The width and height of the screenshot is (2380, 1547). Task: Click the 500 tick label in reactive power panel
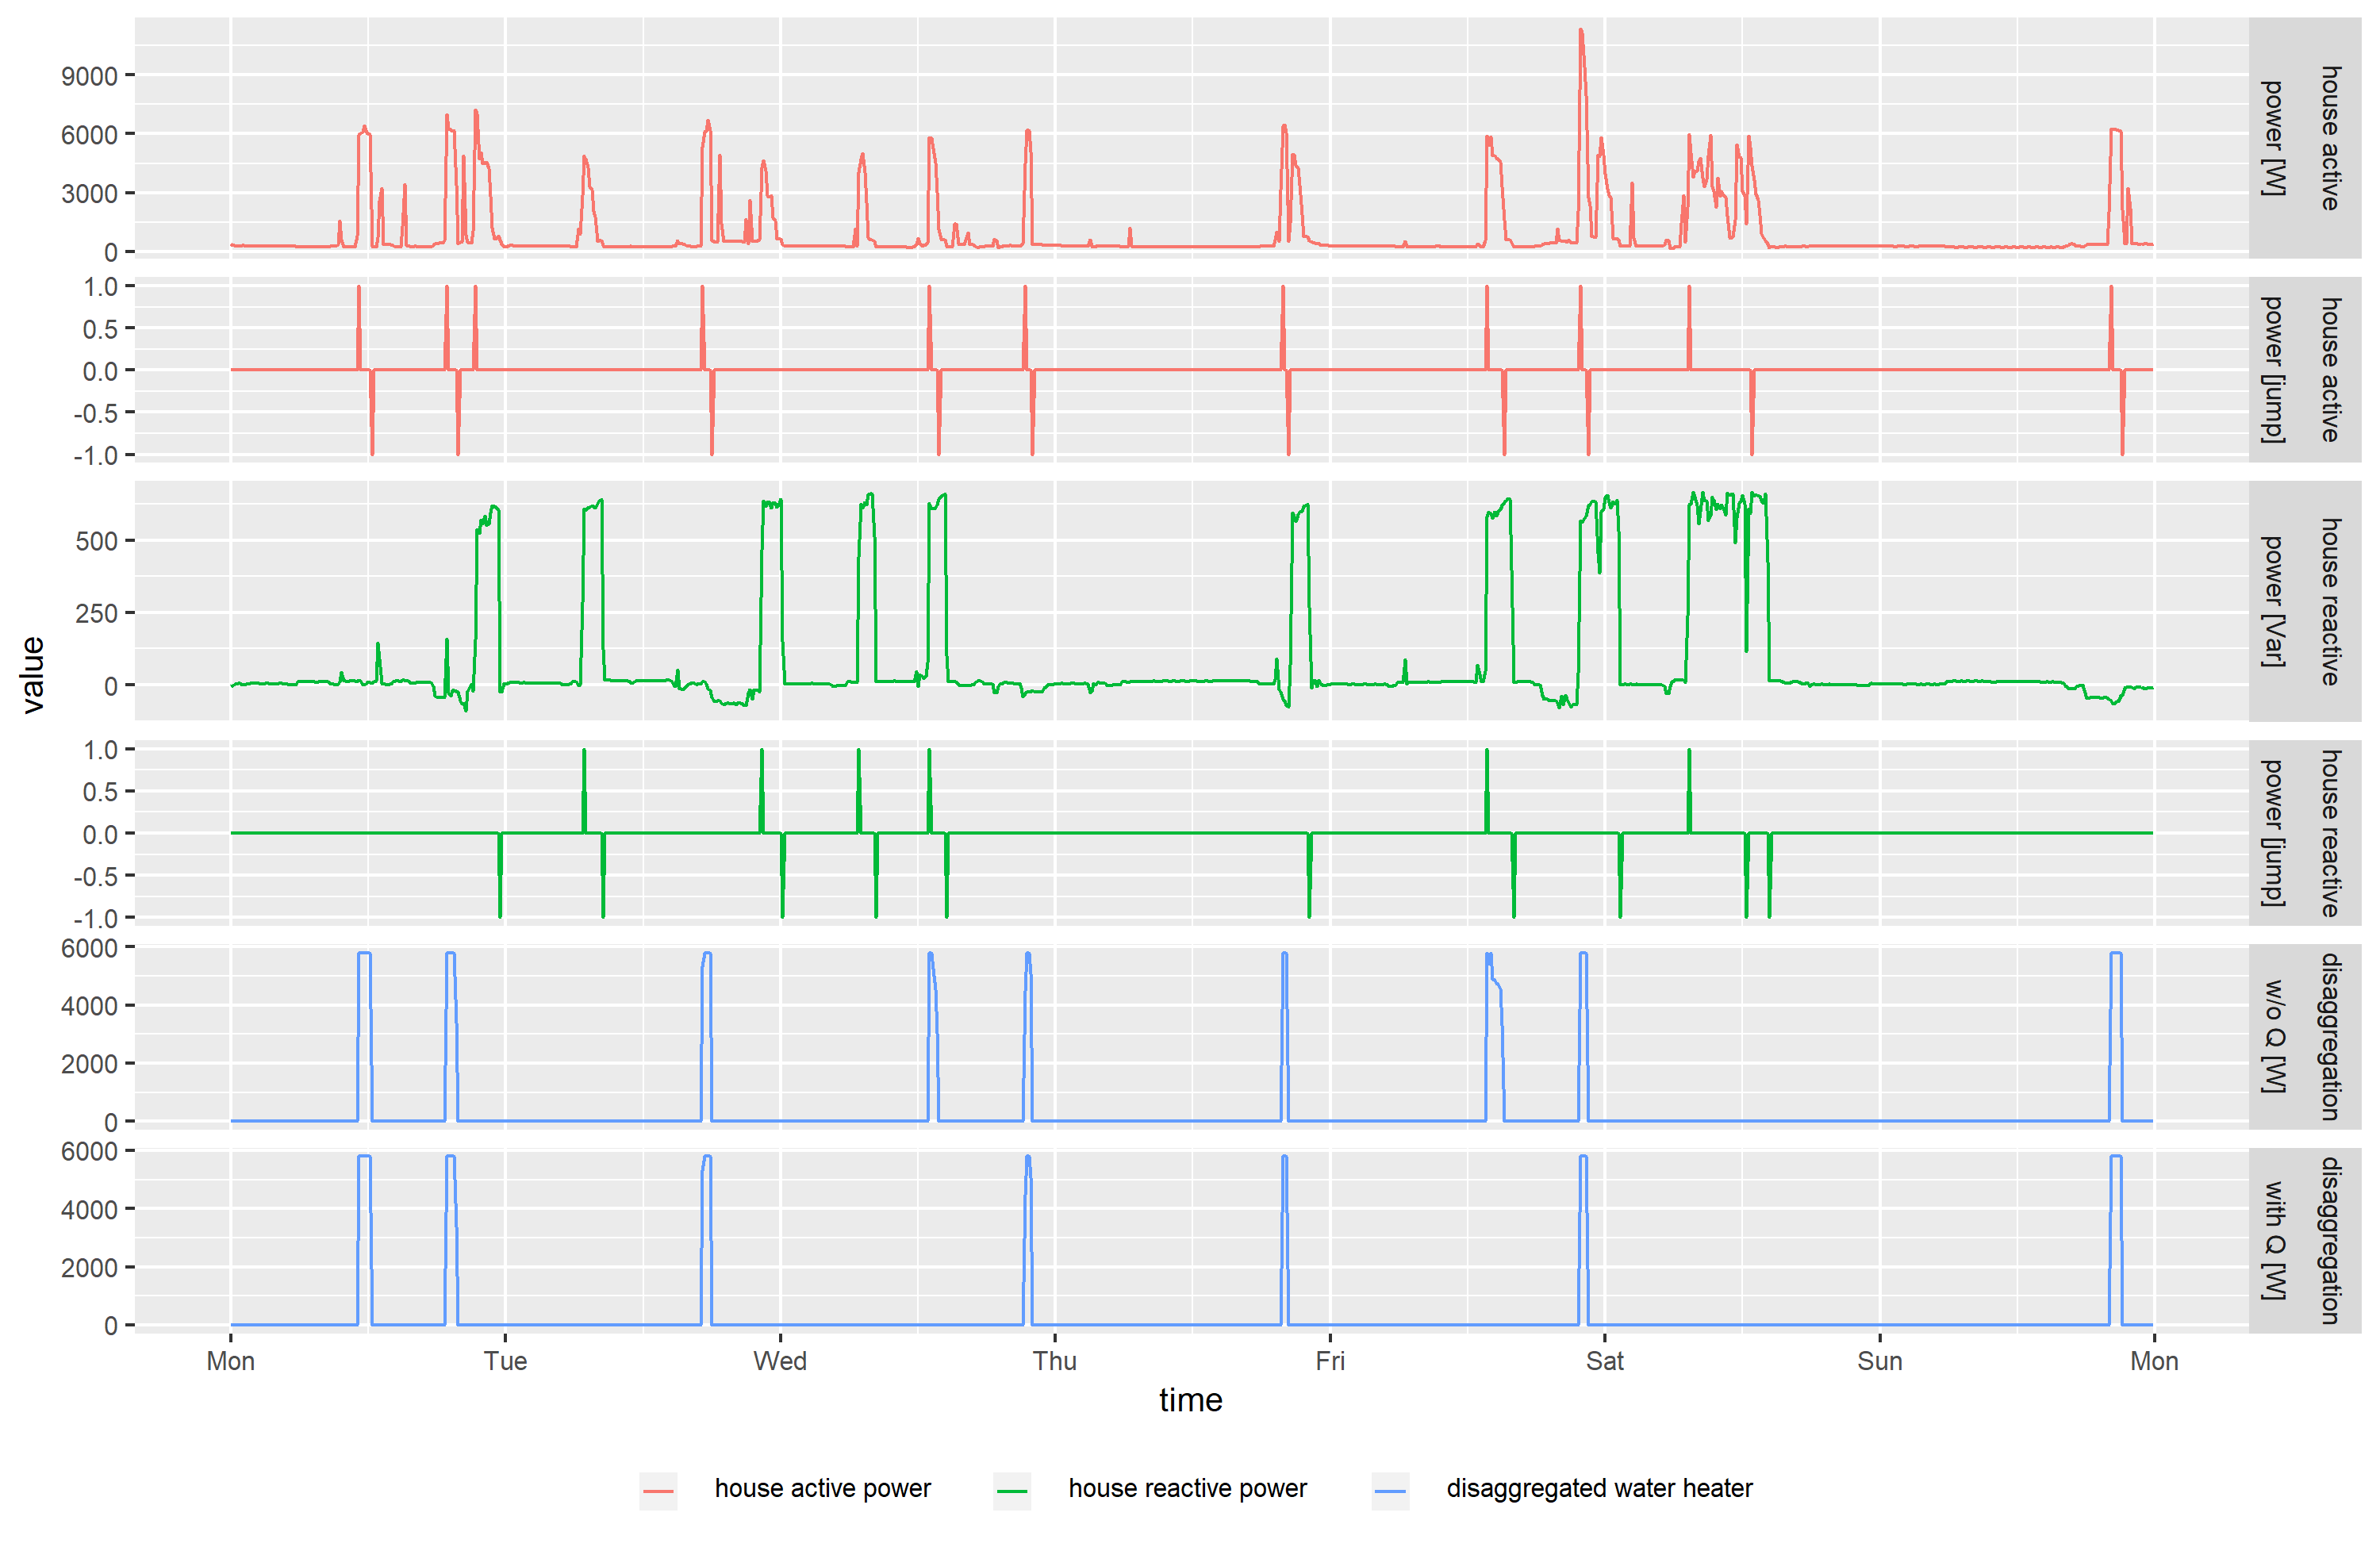coord(96,541)
